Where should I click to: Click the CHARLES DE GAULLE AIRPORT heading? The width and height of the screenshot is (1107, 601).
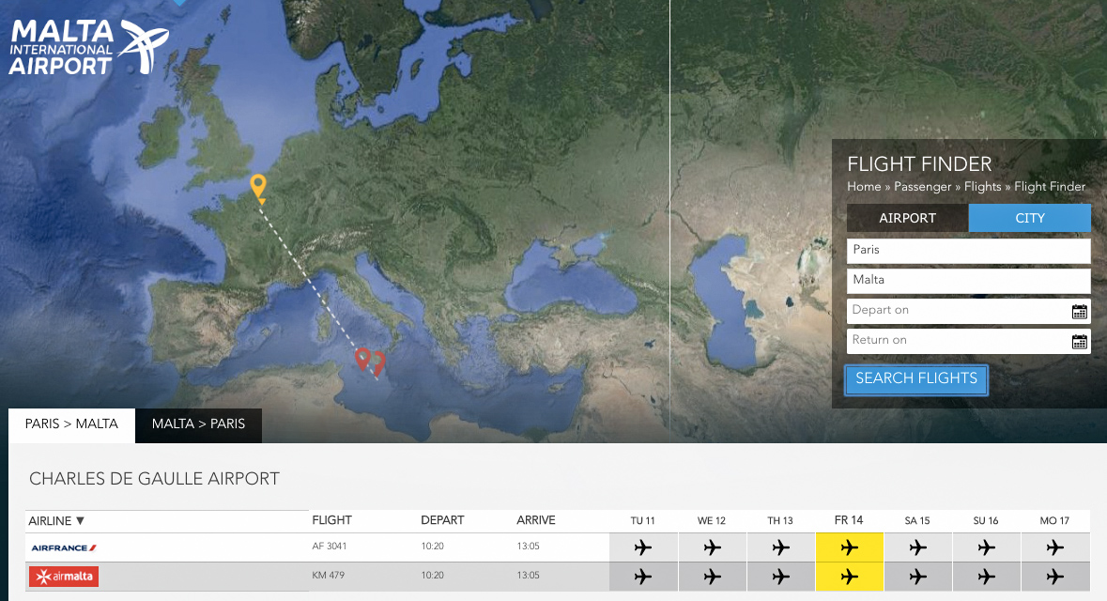[x=155, y=480]
